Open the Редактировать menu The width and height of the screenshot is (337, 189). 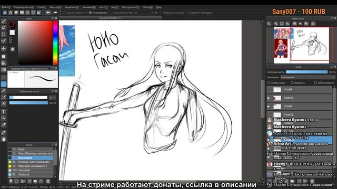[24, 7]
